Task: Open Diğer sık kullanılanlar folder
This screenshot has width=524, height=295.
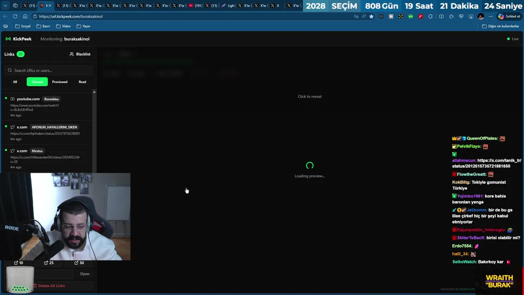Action: (x=500, y=26)
